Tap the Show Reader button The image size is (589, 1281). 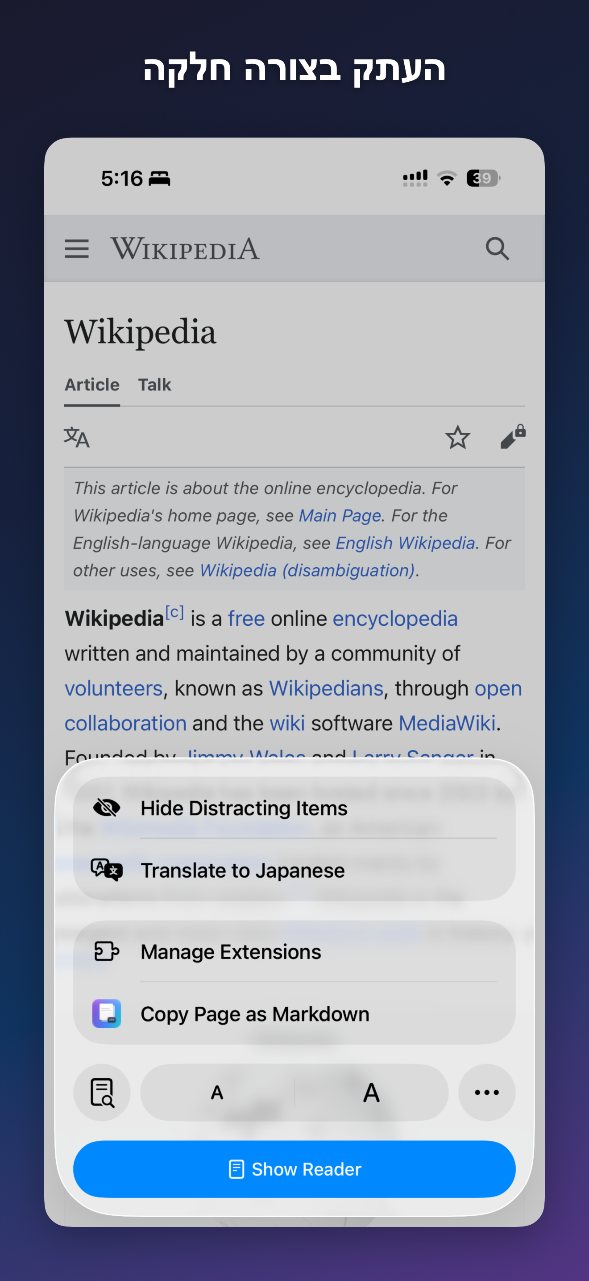click(x=294, y=1168)
